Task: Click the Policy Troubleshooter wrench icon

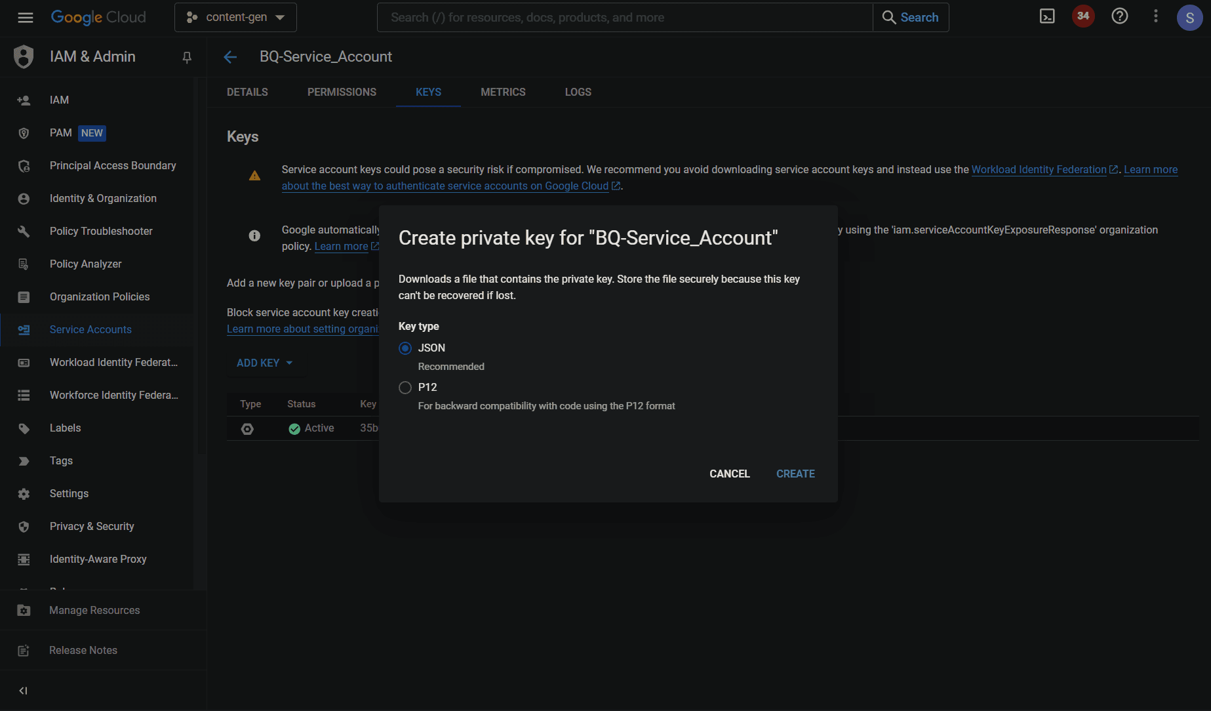Action: pos(24,232)
